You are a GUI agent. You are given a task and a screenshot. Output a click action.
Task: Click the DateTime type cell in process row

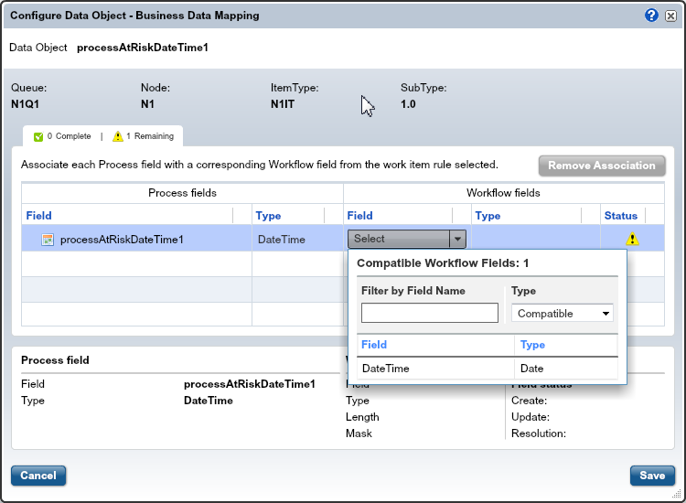(282, 240)
